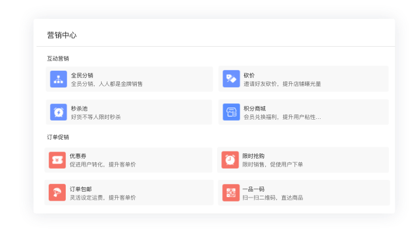The width and height of the screenshot is (417, 234).
Task: Open the 全民分销 title link
Action: pos(82,75)
